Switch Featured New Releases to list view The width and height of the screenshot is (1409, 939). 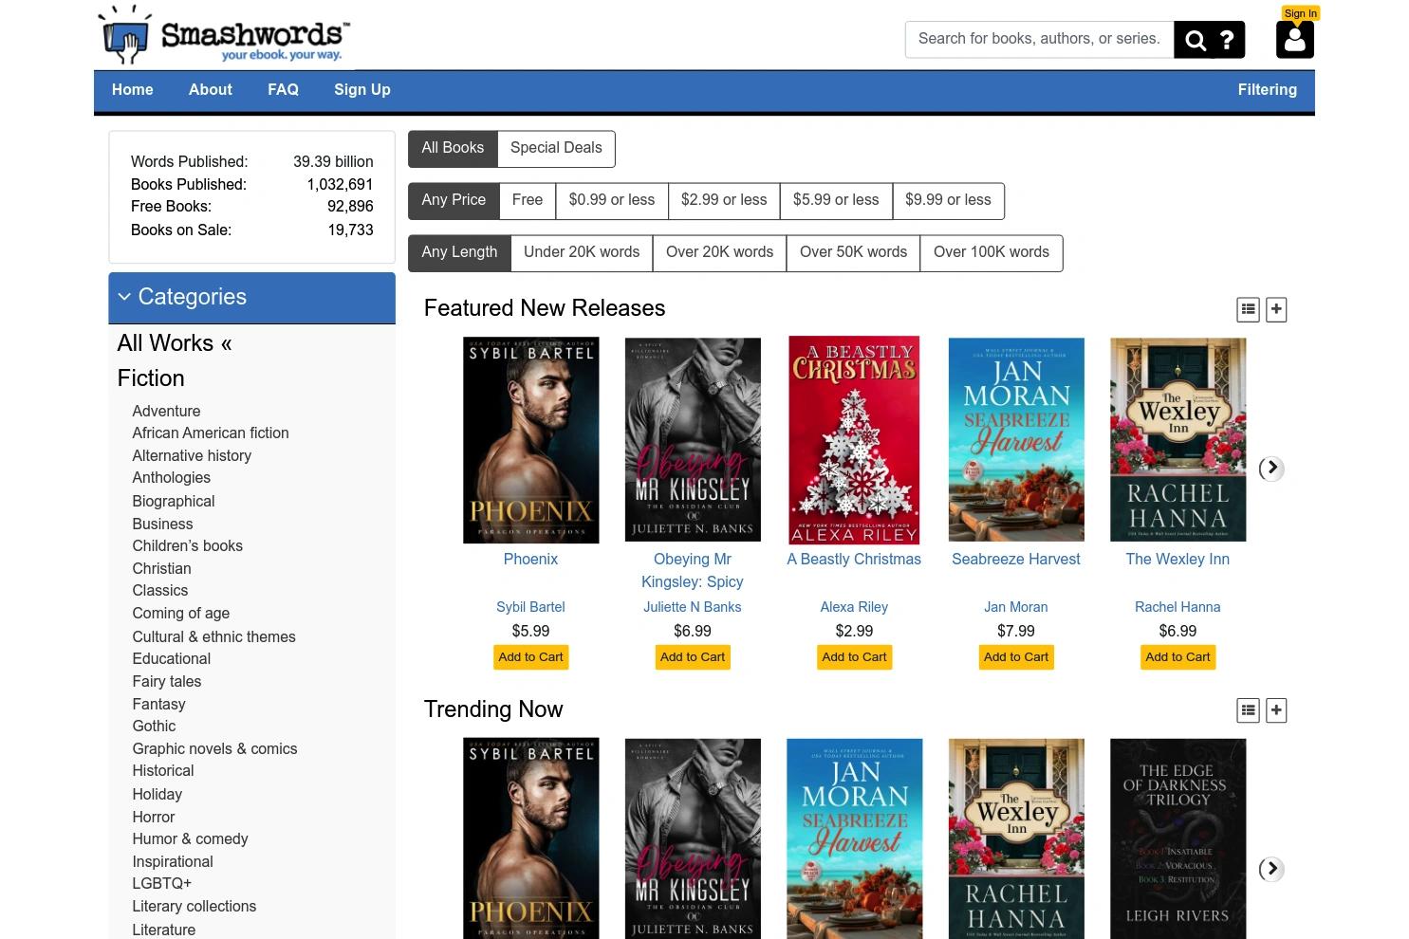tap(1249, 309)
